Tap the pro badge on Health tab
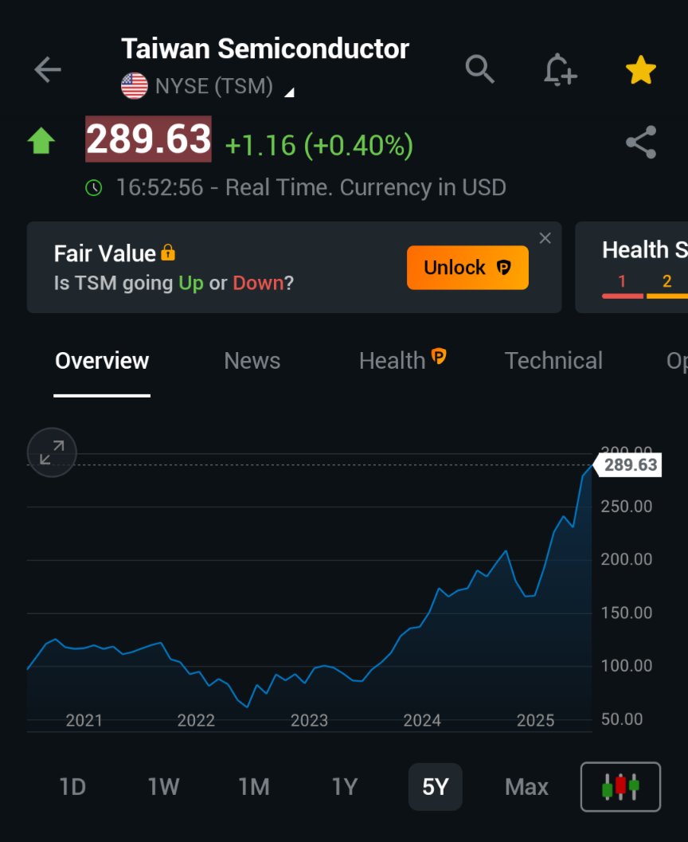The image size is (688, 842). point(439,355)
